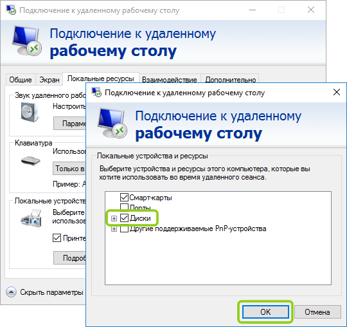The image size is (347, 327).
Task: Click large monitor icon in back window banner
Action: (x=27, y=41)
